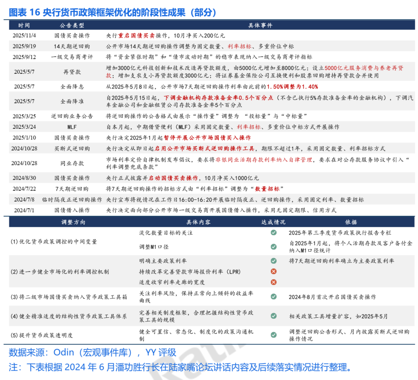Click the 2024年8月首次开启国债买卖操作 cell
This screenshot has height=380, width=418.
[332, 297]
